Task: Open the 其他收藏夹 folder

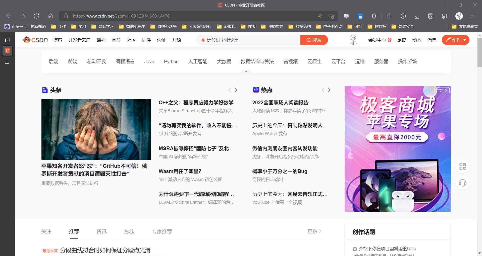Action: (465, 27)
